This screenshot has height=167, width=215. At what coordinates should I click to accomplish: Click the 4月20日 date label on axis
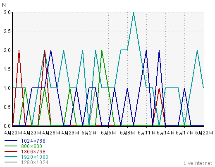coord(13,133)
